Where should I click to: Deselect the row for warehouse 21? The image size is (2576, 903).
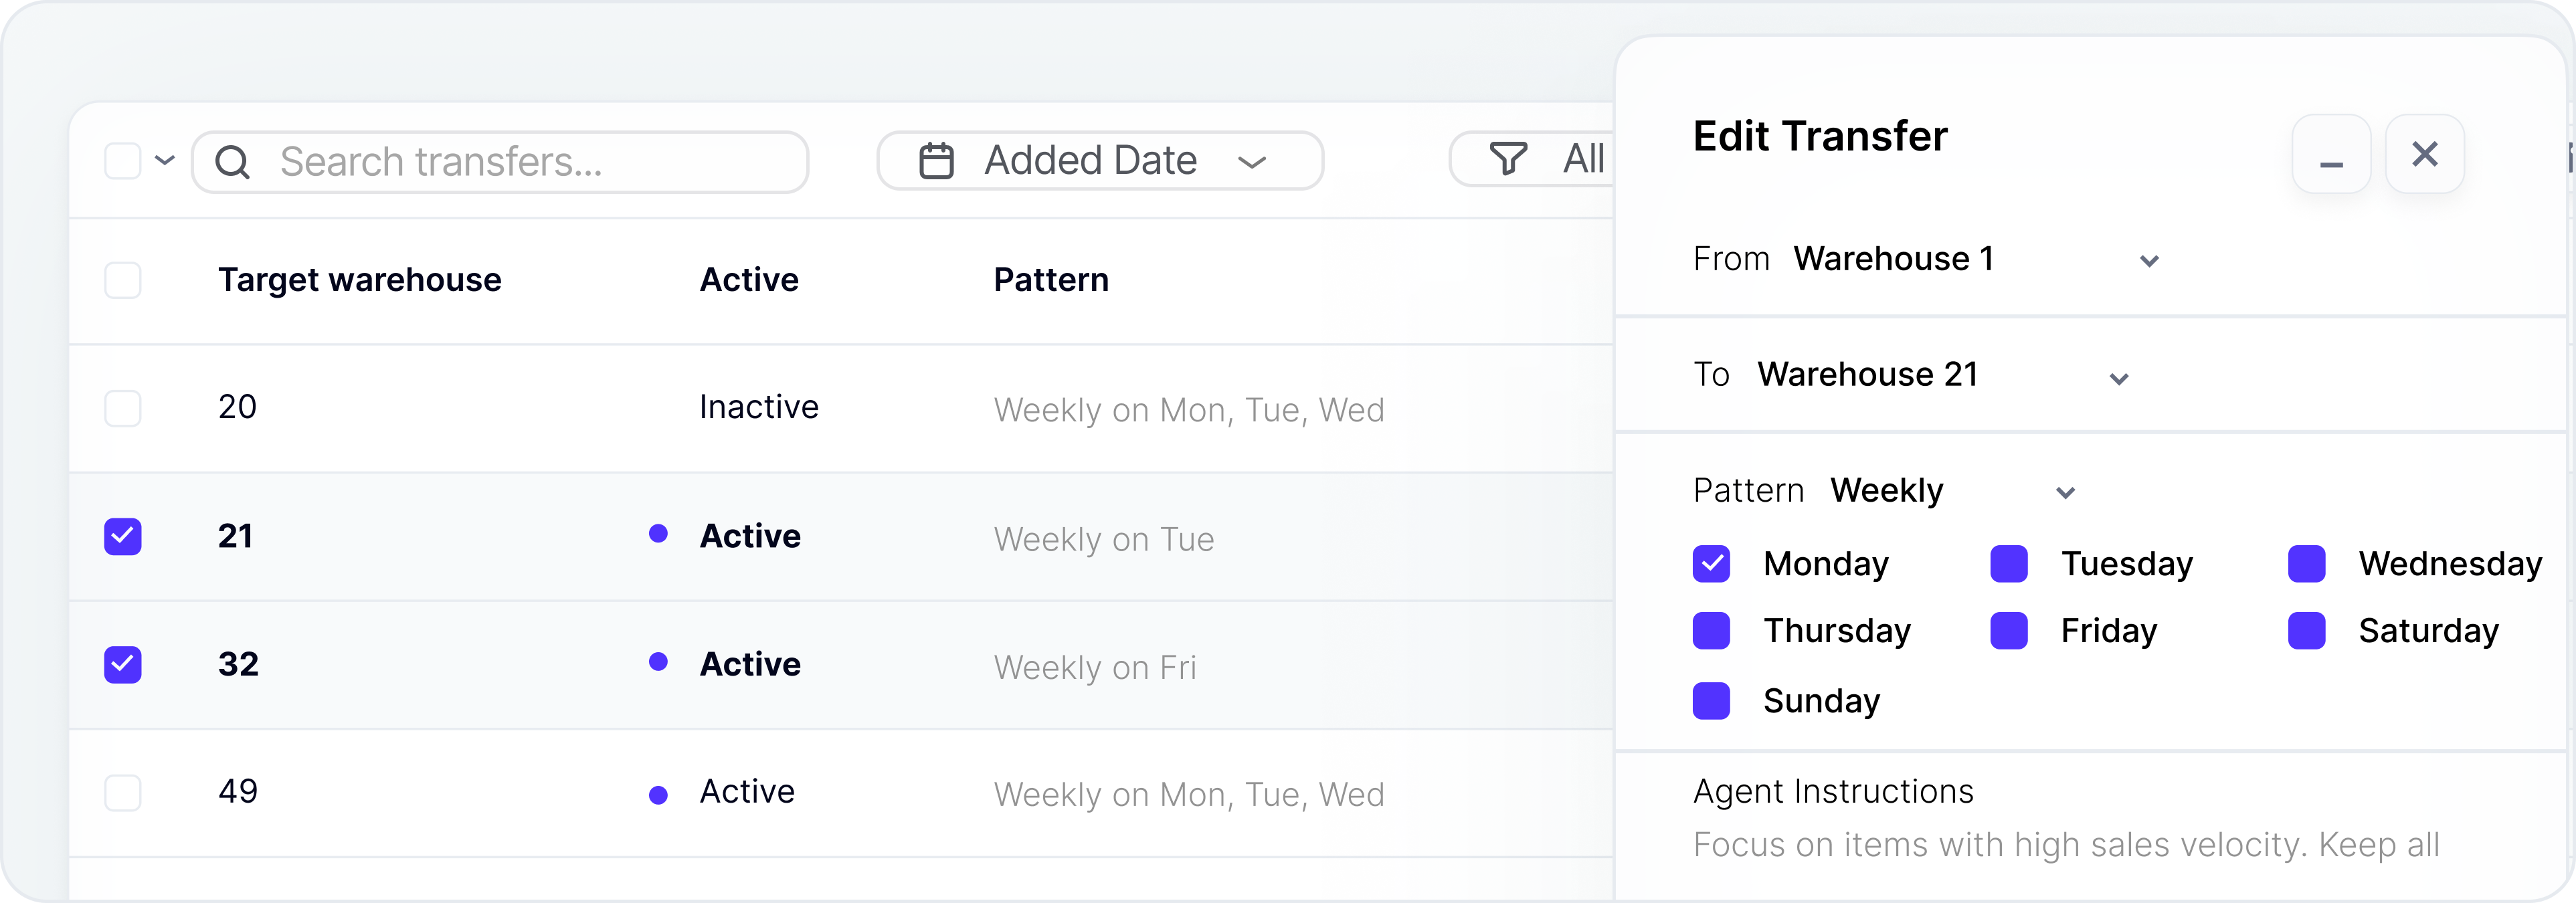click(x=123, y=536)
